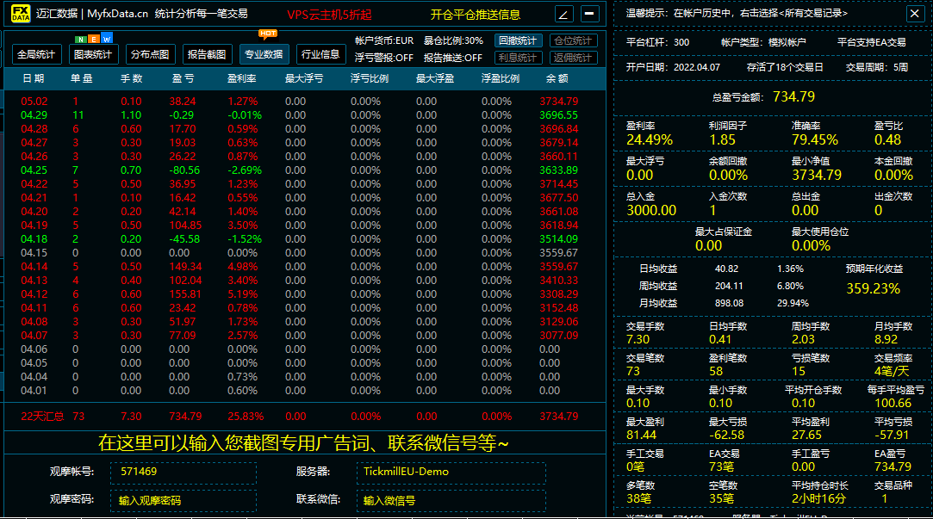Click the 盈利率 column header
This screenshot has height=519, width=933.
click(241, 78)
